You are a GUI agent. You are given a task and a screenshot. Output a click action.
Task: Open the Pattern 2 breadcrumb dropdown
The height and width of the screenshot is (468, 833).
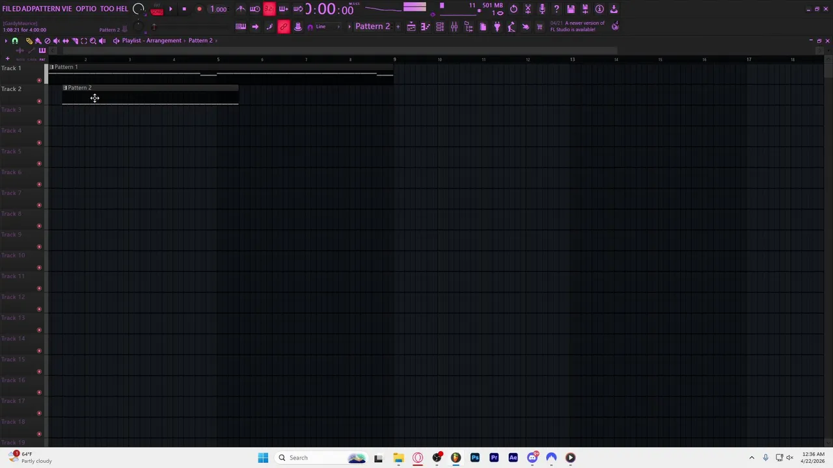pyautogui.click(x=200, y=40)
